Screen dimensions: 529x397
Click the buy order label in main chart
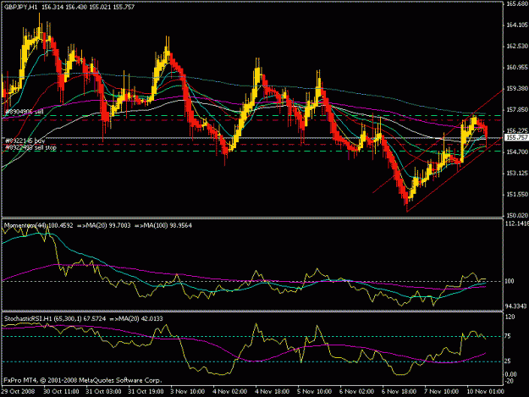click(25, 141)
